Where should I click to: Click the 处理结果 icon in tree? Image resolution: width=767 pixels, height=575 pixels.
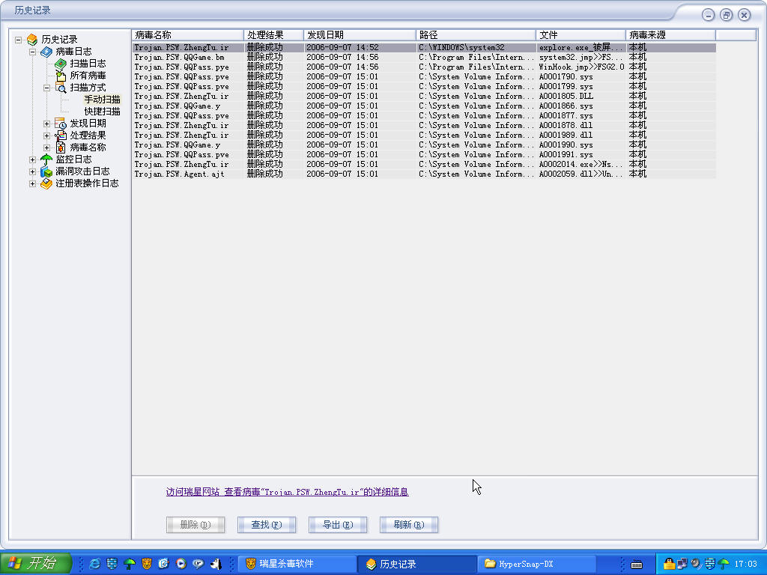click(61, 136)
